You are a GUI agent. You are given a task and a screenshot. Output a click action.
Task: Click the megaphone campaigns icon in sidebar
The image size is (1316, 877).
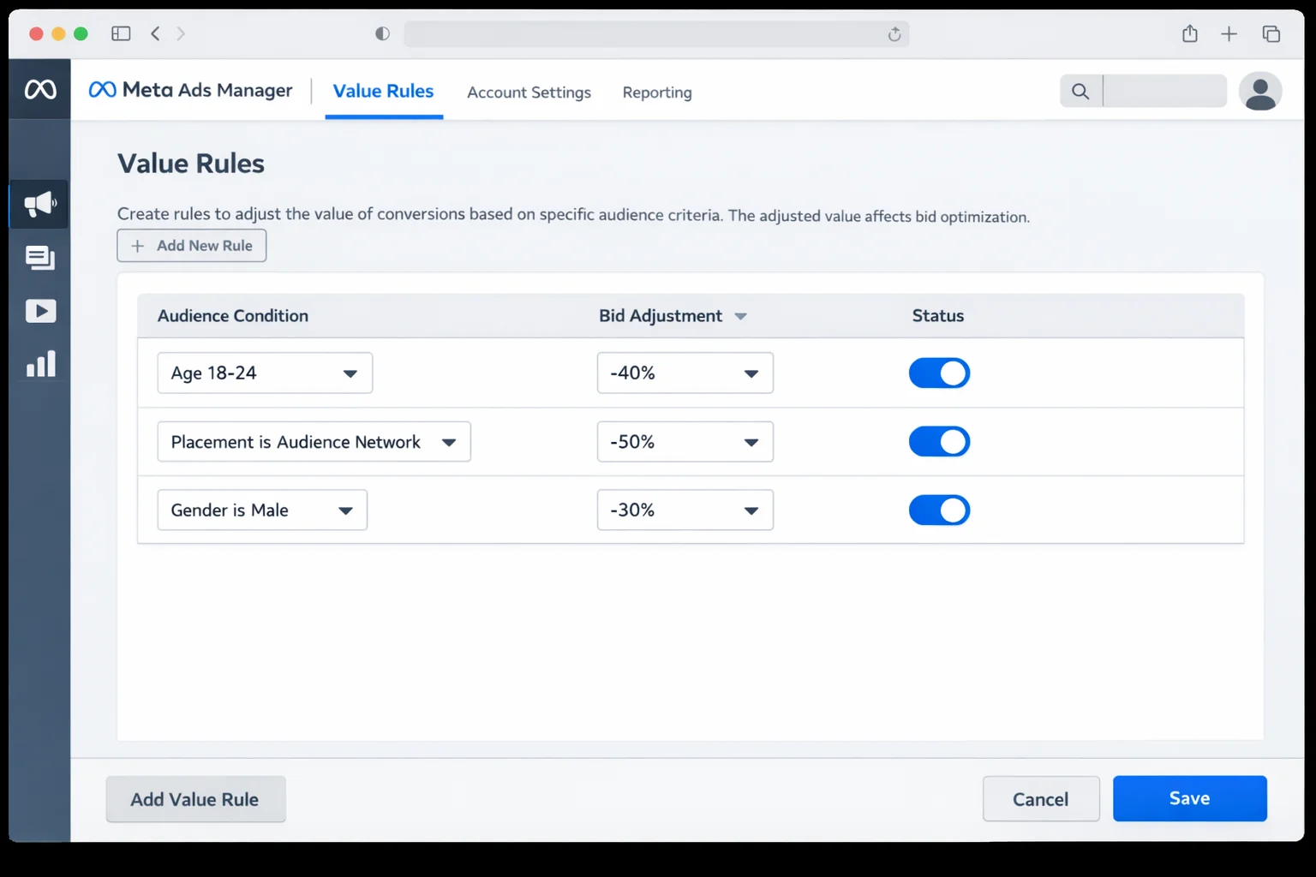click(39, 204)
